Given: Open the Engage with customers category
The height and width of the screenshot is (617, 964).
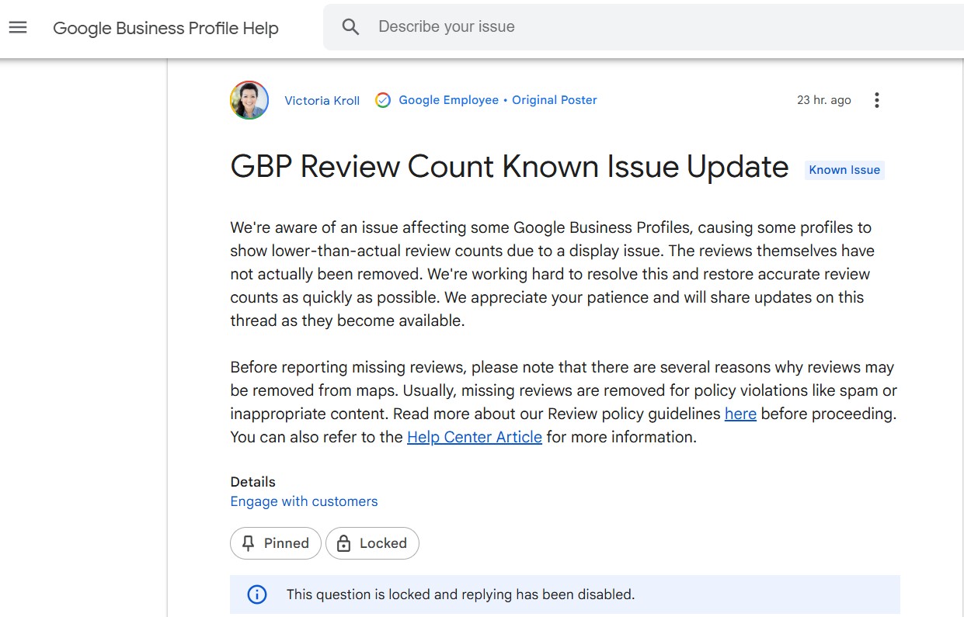Looking at the screenshot, I should (304, 502).
